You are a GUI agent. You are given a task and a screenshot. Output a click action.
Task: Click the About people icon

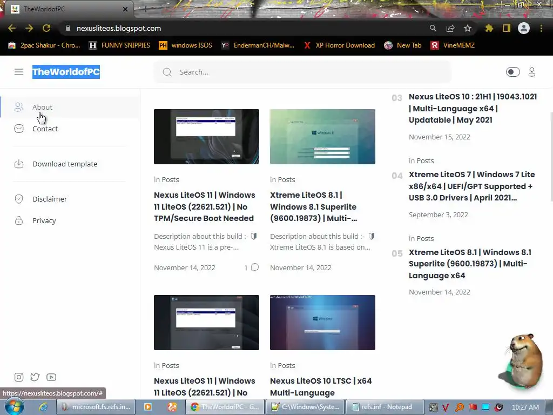pyautogui.click(x=19, y=107)
